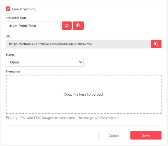168x146 pixels.
Task: Cancel the changes to this form
Action: coord(114,136)
